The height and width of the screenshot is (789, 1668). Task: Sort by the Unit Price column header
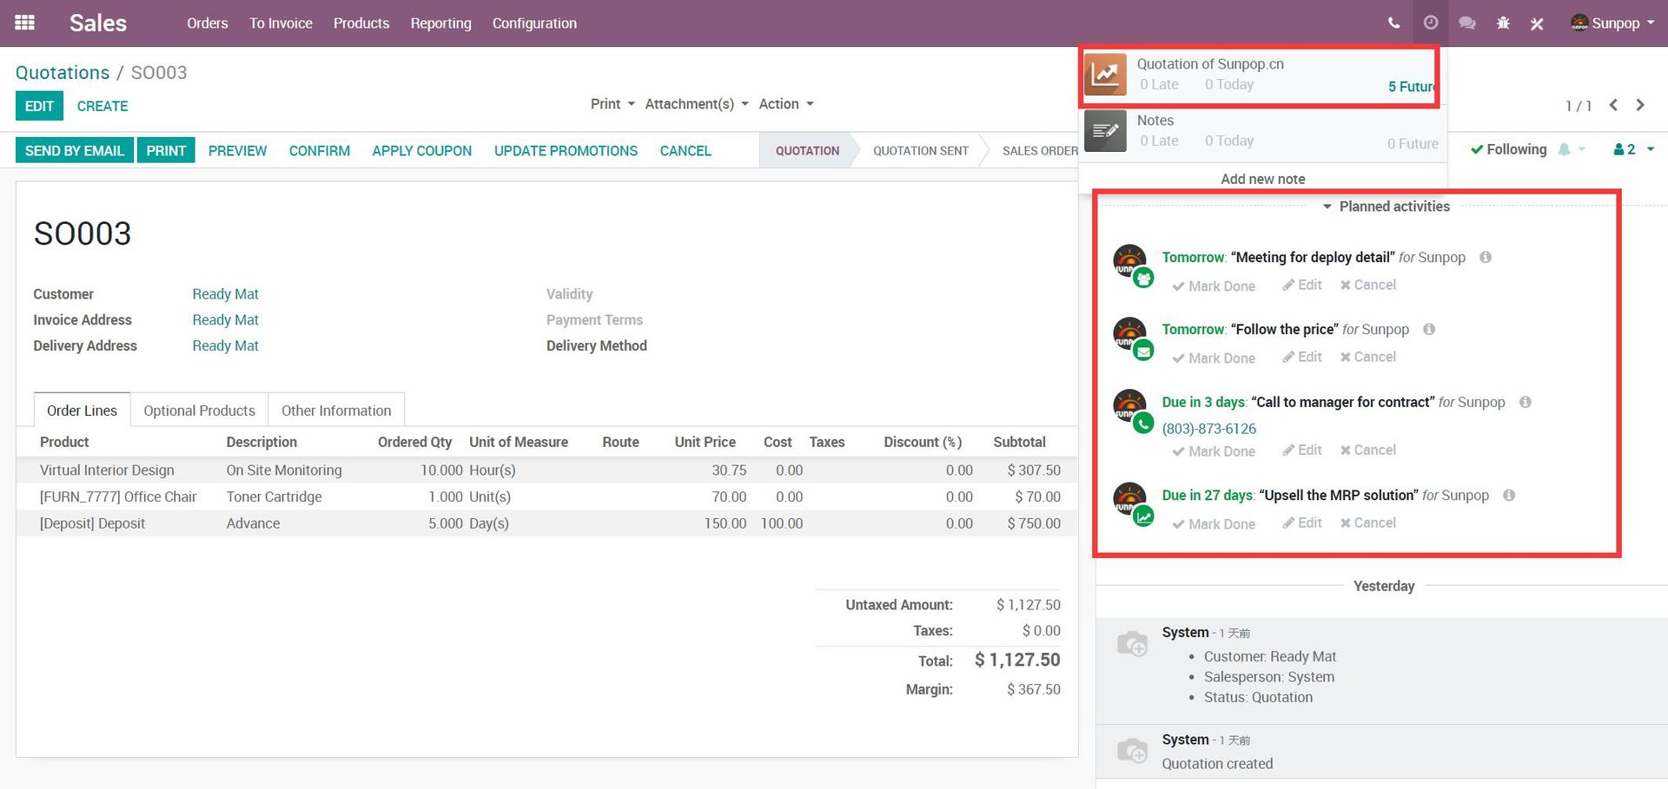click(x=705, y=442)
